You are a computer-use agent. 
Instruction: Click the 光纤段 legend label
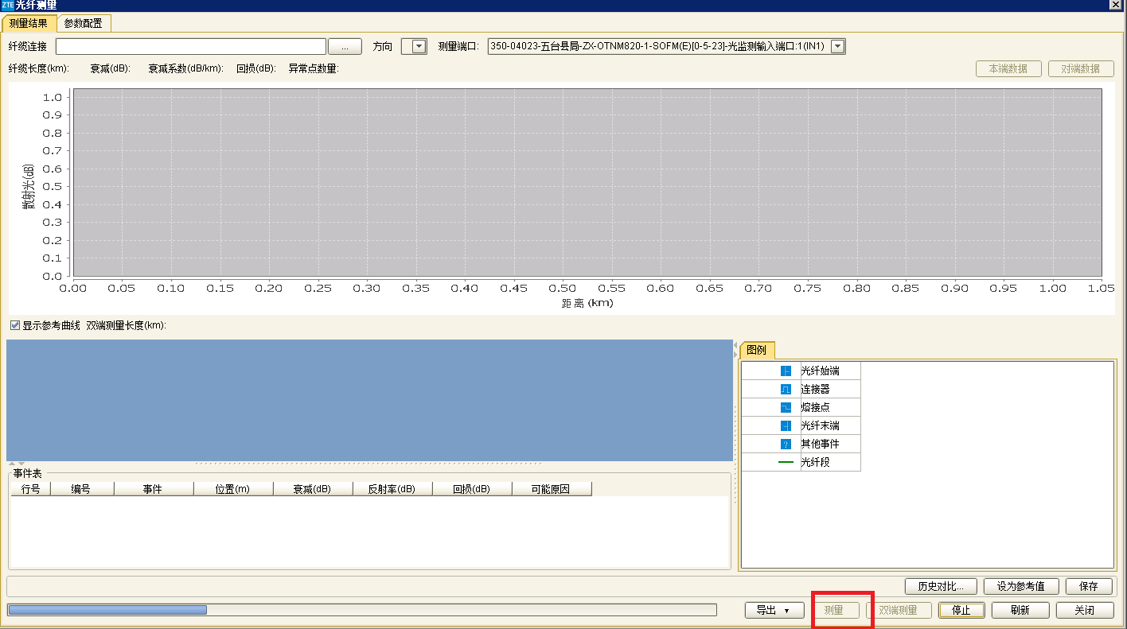point(815,462)
